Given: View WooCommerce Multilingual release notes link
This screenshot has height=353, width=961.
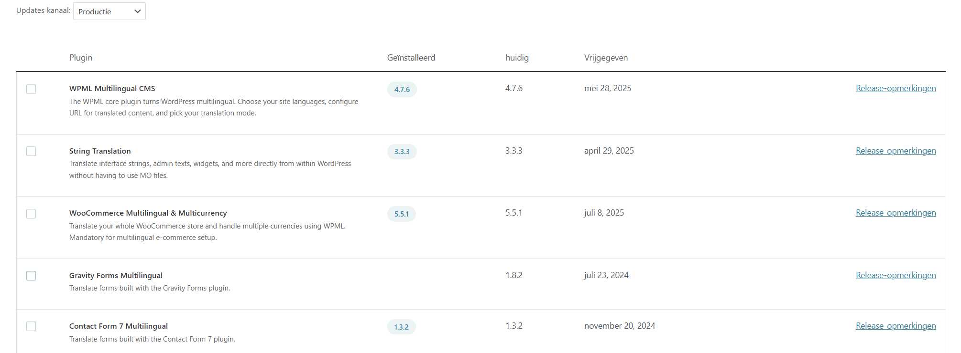Looking at the screenshot, I should pos(895,213).
